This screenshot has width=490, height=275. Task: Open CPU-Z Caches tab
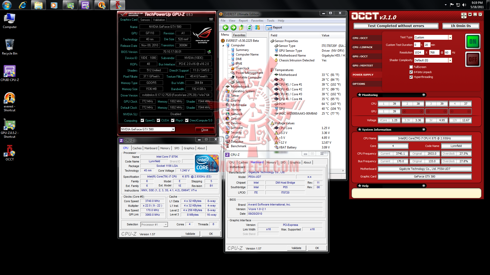[137, 148]
